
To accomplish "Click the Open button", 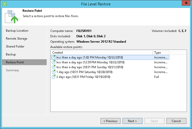I will pos(154,121).
